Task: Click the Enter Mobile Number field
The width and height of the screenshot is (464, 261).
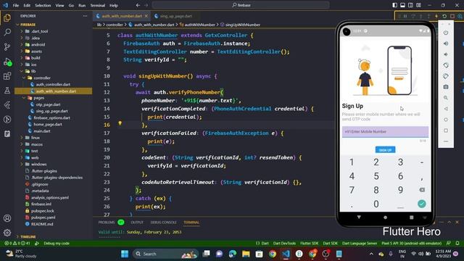Action: (385, 132)
